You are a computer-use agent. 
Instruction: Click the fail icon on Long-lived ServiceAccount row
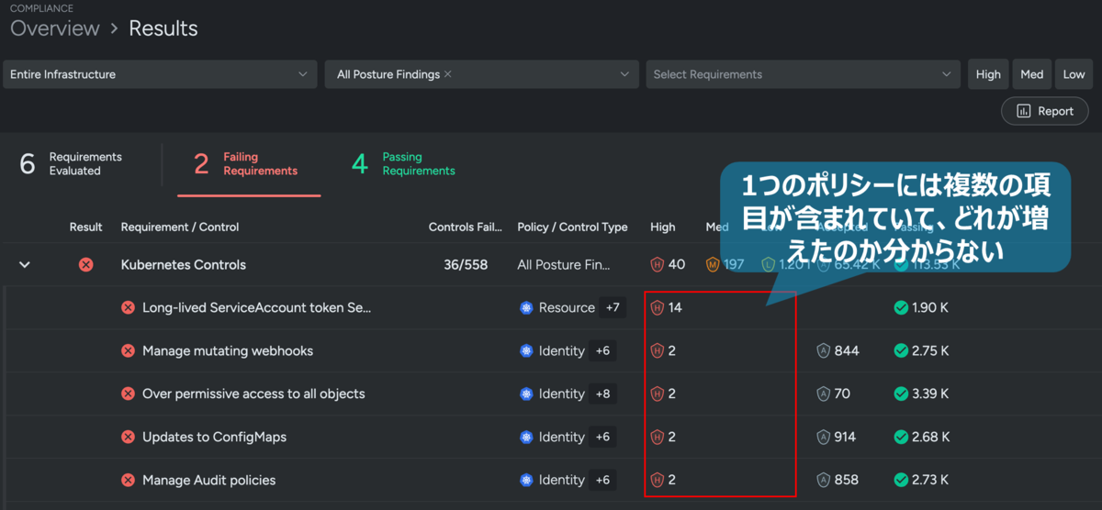click(129, 308)
